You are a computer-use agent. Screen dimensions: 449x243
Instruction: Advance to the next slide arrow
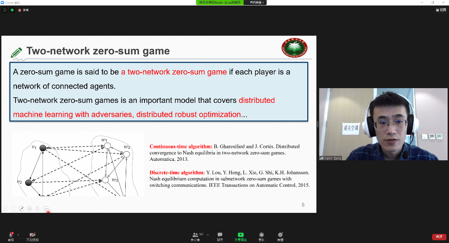14,208
